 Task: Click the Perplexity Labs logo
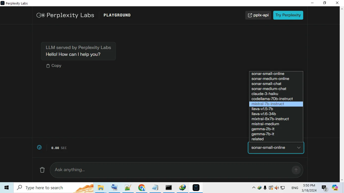pyautogui.click(x=65, y=15)
